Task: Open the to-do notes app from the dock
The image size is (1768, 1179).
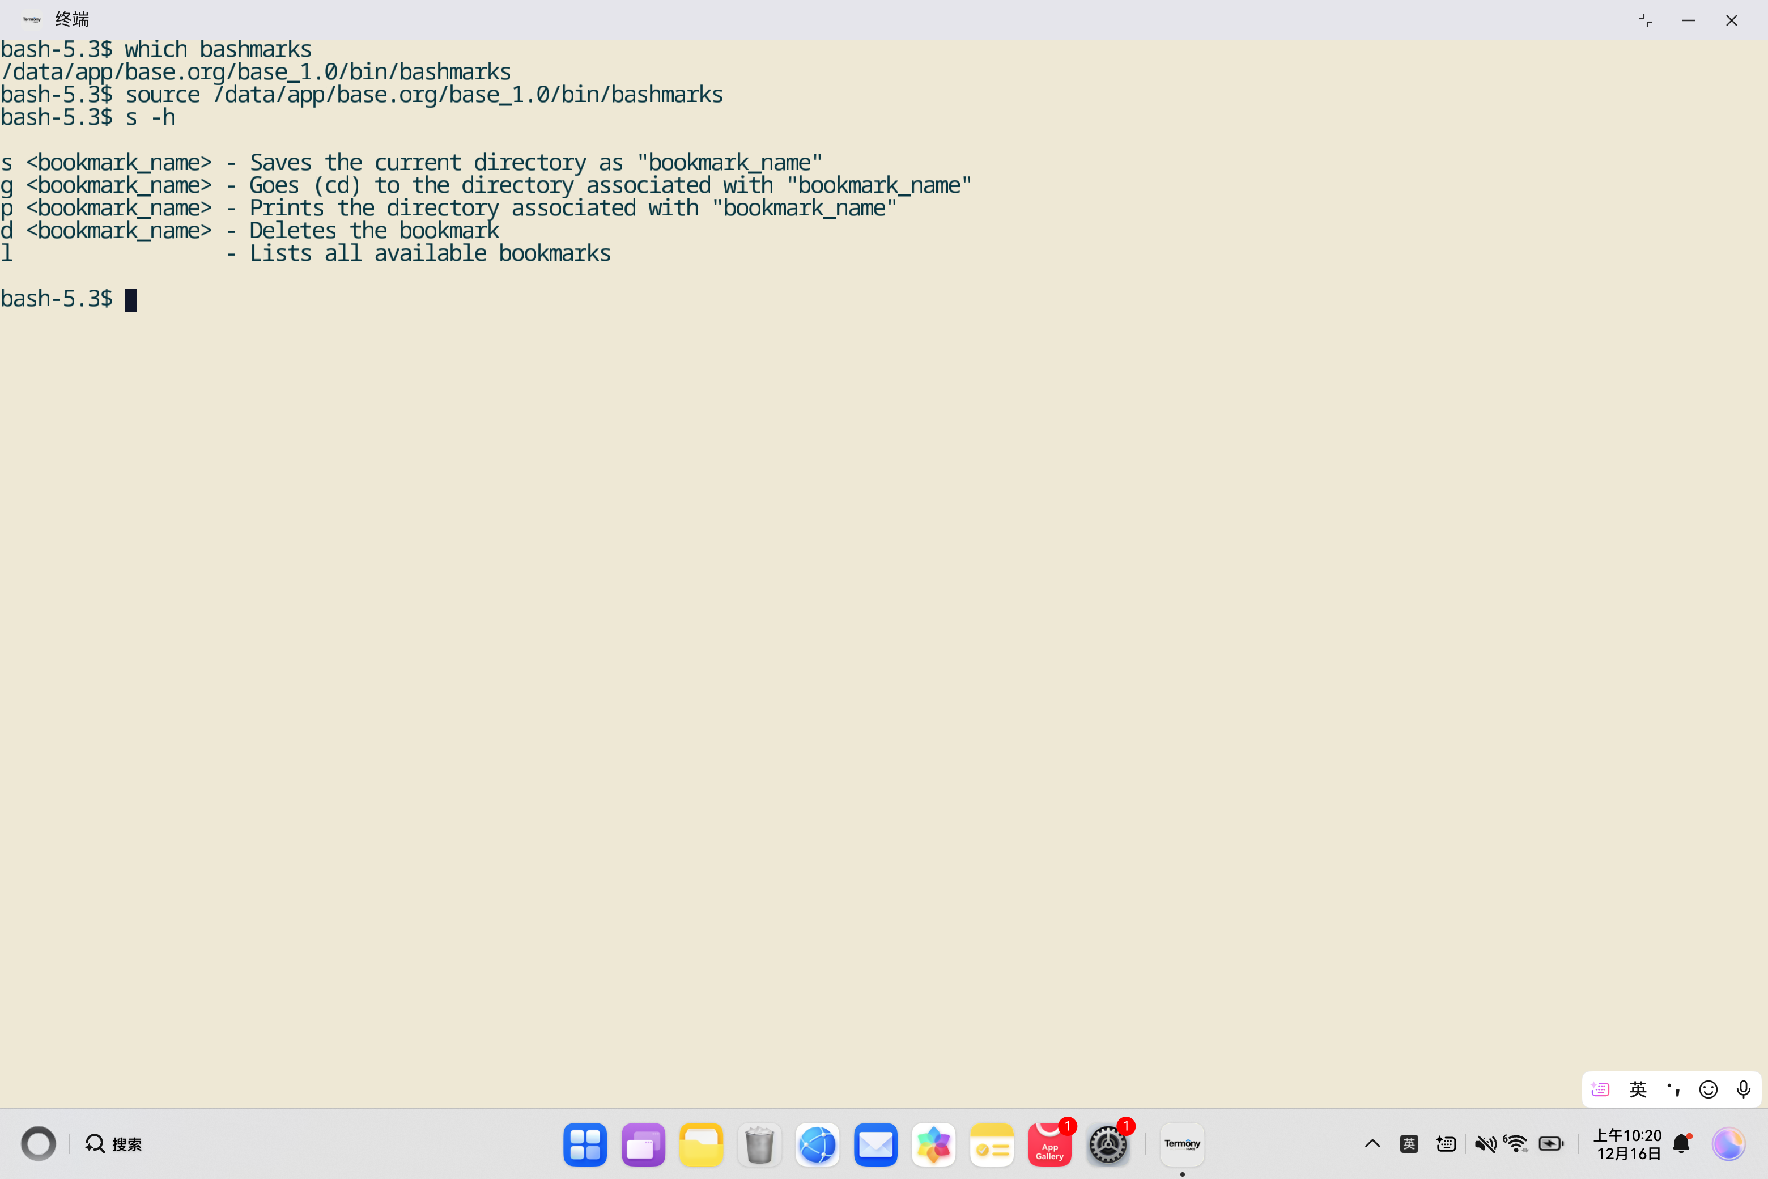Action: [992, 1144]
